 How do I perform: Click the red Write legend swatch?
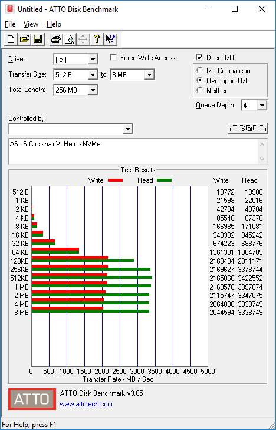click(x=115, y=180)
